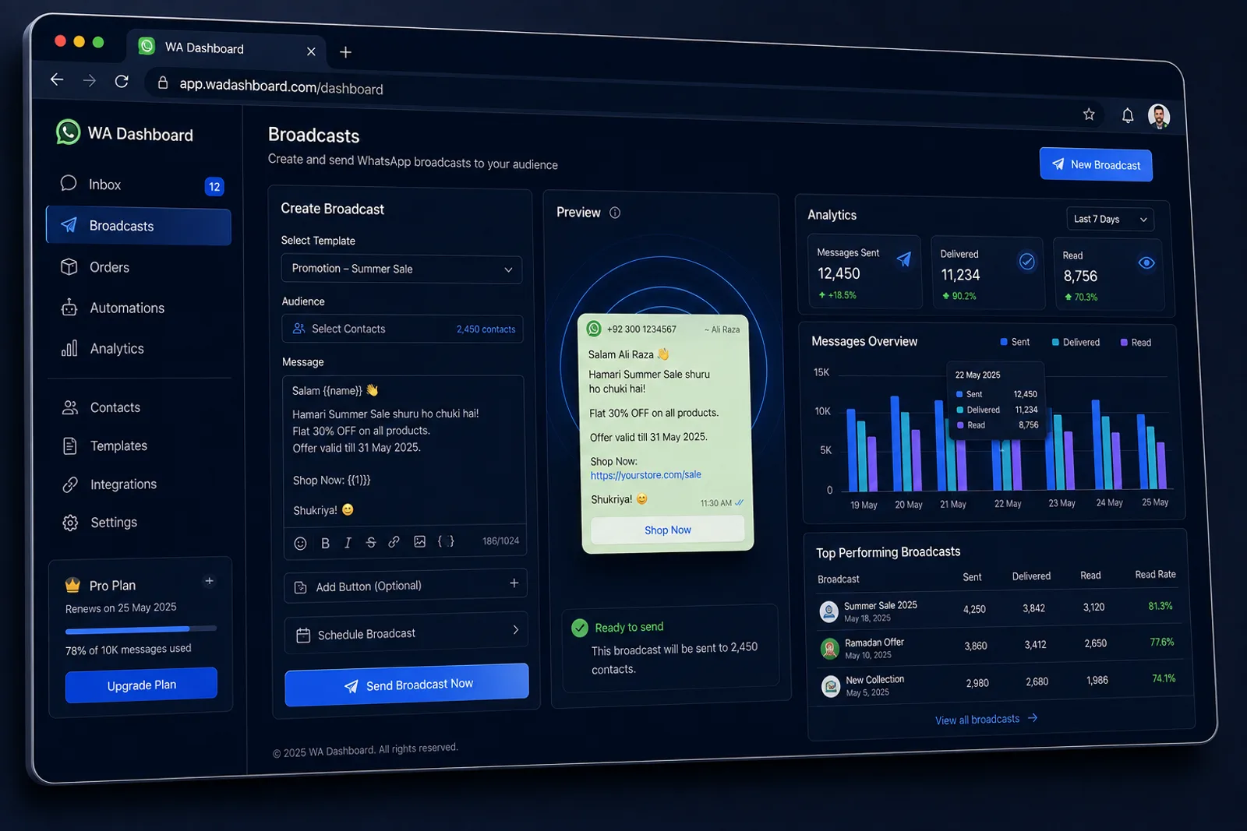Image resolution: width=1247 pixels, height=831 pixels.
Task: Open the View all broadcasts link
Action: pyautogui.click(x=986, y=719)
